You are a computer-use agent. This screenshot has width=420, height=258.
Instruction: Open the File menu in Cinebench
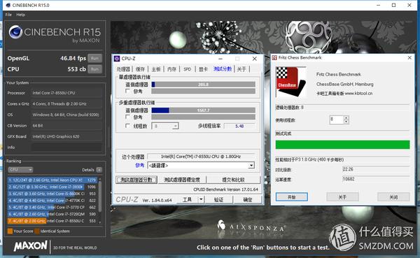(x=8, y=15)
